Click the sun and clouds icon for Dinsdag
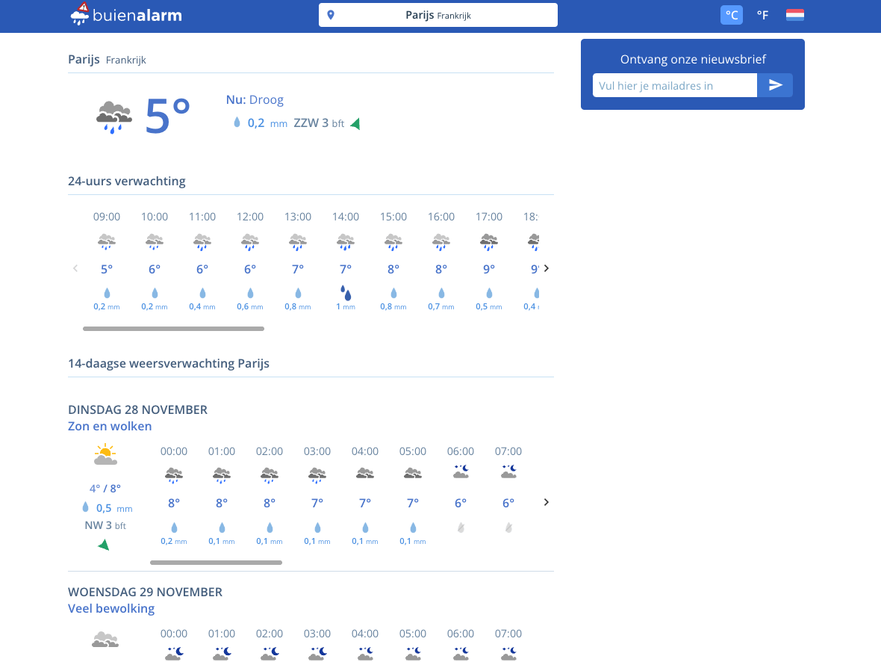 pyautogui.click(x=105, y=455)
